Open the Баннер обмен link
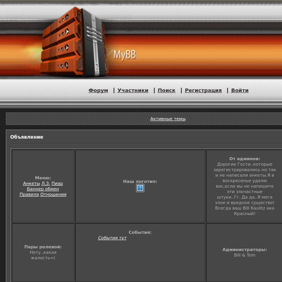282x282 pixels. (43, 189)
